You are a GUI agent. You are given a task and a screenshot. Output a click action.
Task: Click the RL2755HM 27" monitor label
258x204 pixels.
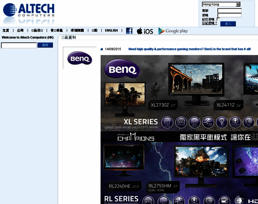(x=163, y=188)
